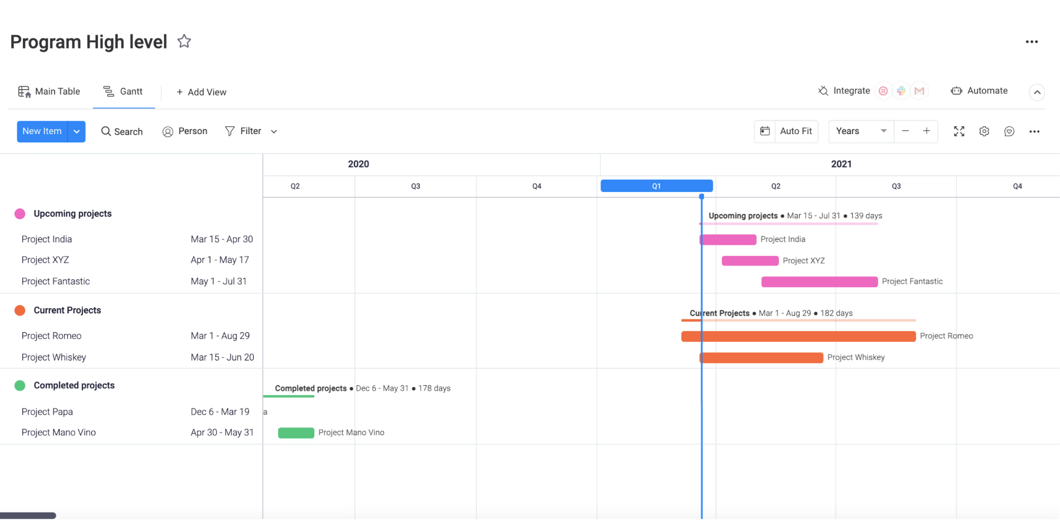Zoom out timeline with minus button
The height and width of the screenshot is (527, 1060).
(x=905, y=131)
